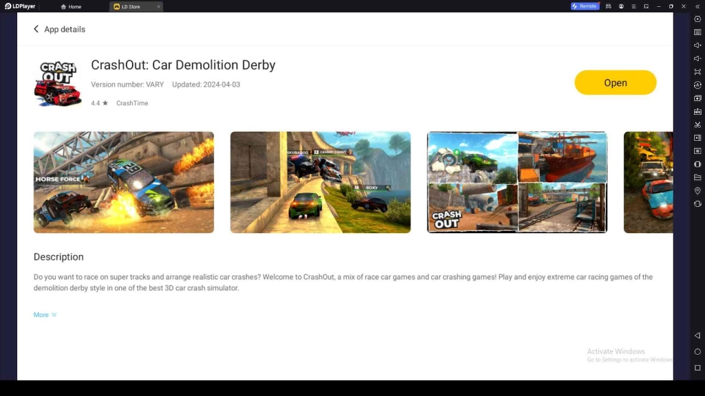Click the CrashOut: Car Demolition Derby title
This screenshot has height=396, width=705.
tap(183, 65)
